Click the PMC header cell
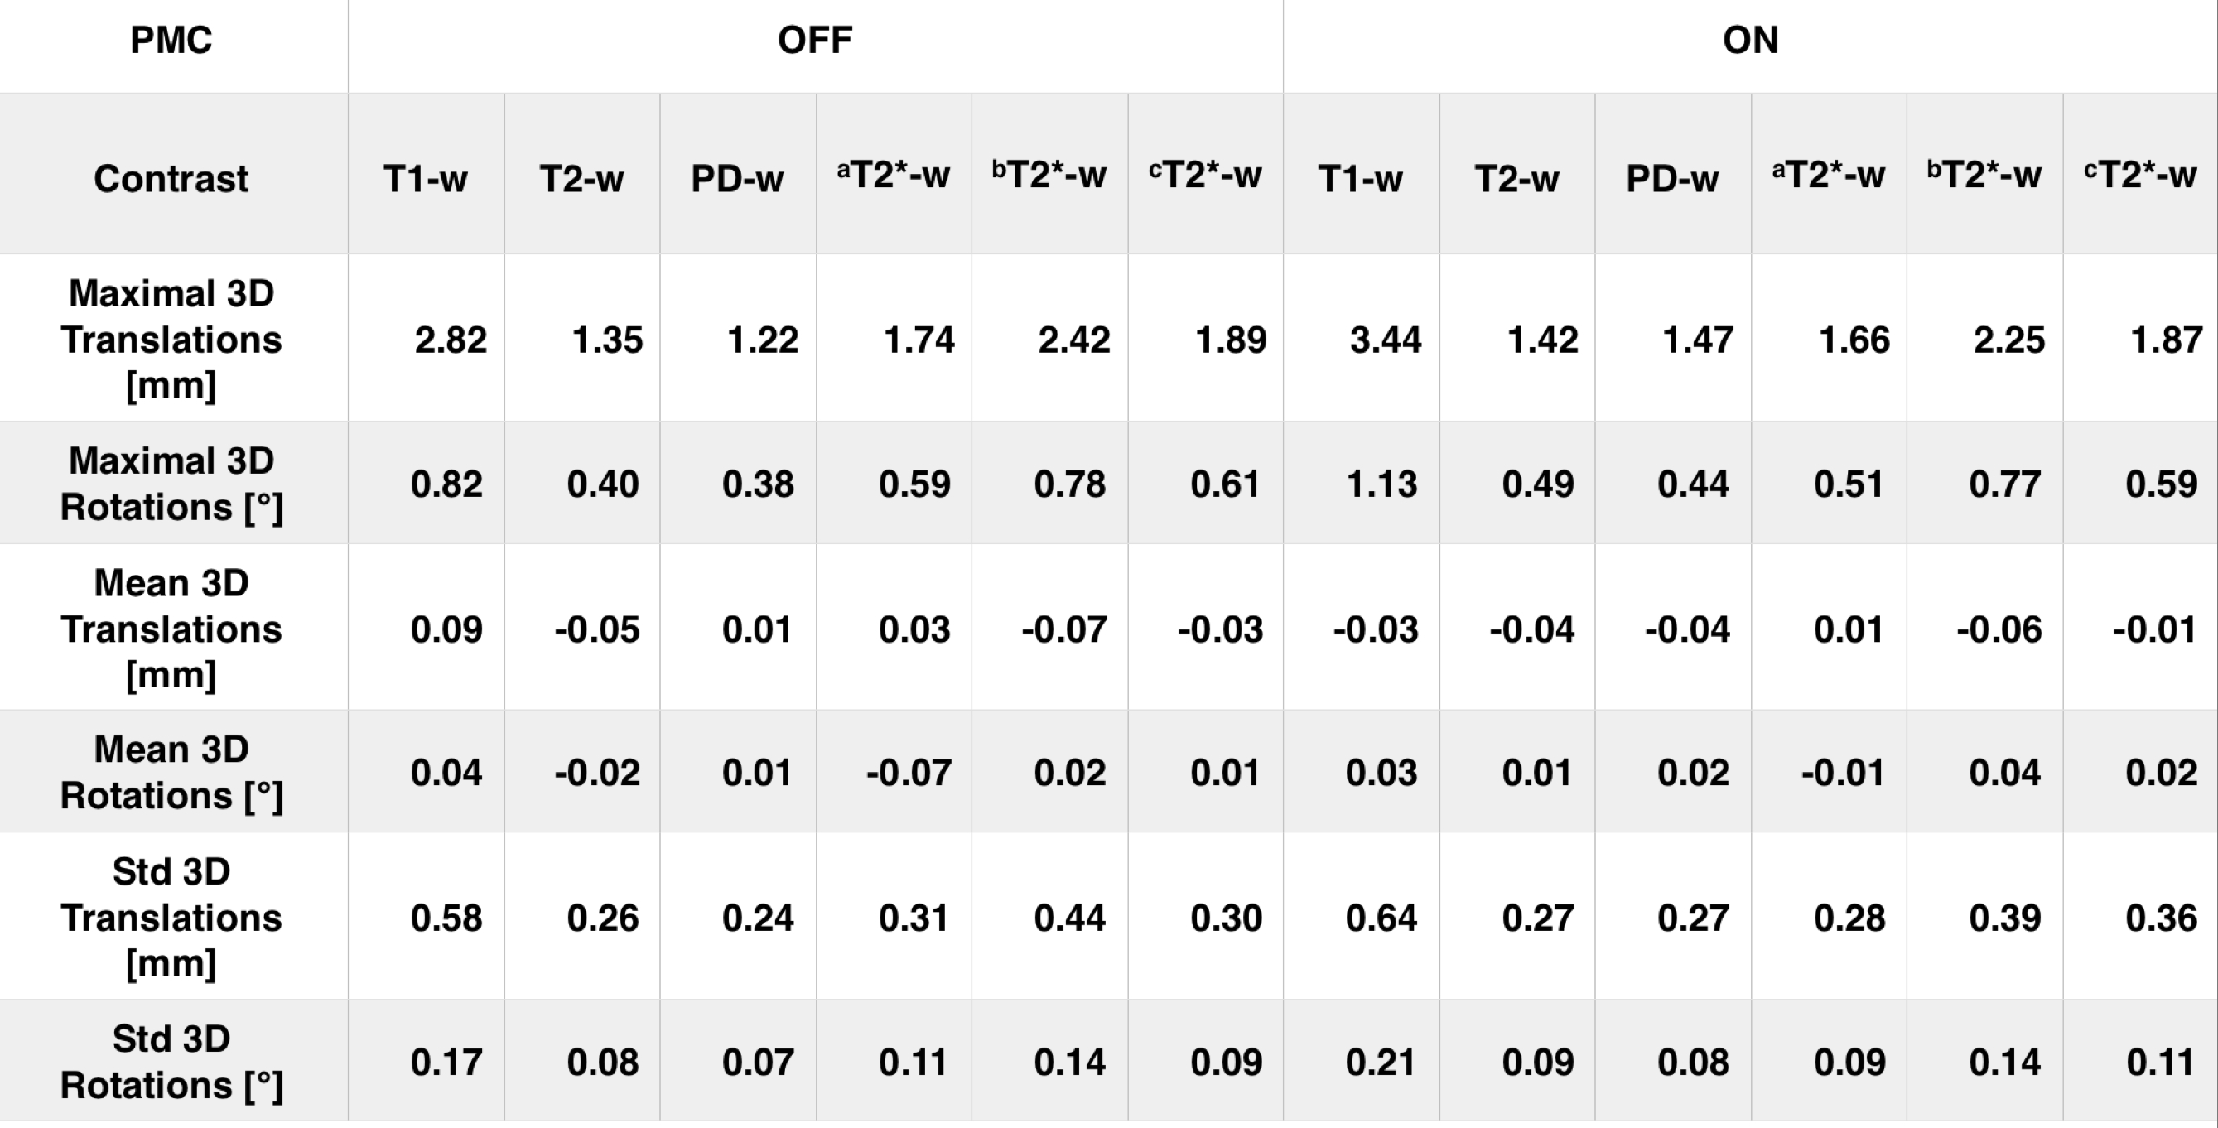Image resolution: width=2218 pixels, height=1128 pixels. pos(171,41)
